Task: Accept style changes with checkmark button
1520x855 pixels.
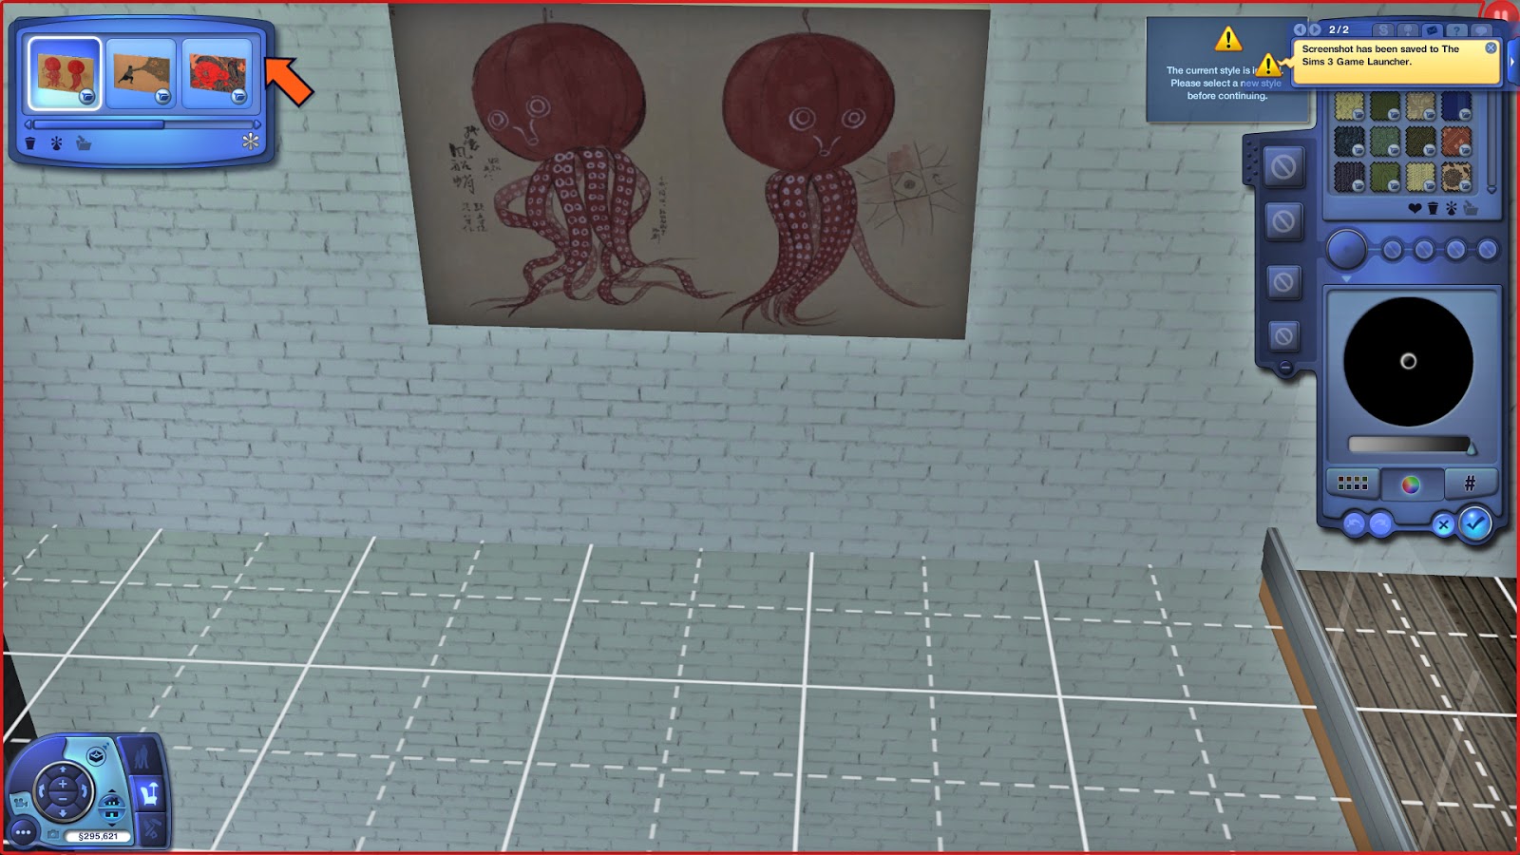Action: pyautogui.click(x=1474, y=523)
